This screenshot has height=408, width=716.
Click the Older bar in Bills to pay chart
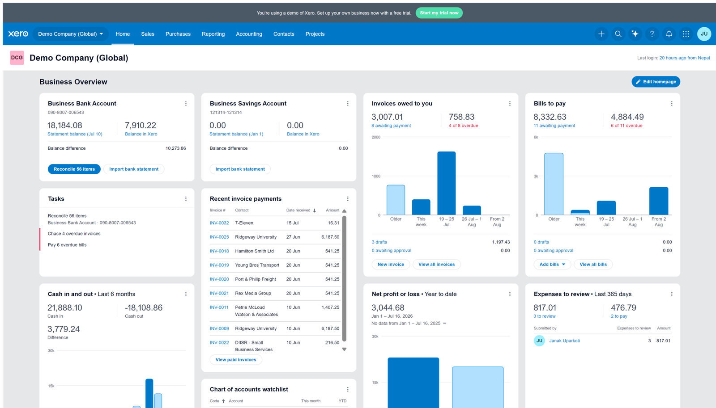click(x=554, y=184)
